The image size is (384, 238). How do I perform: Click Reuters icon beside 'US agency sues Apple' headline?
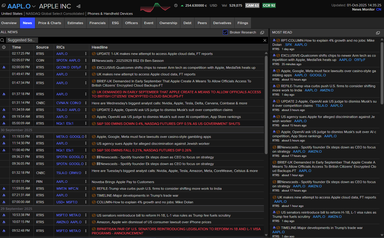94,144
